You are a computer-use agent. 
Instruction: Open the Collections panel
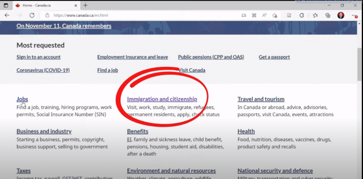point(328,15)
